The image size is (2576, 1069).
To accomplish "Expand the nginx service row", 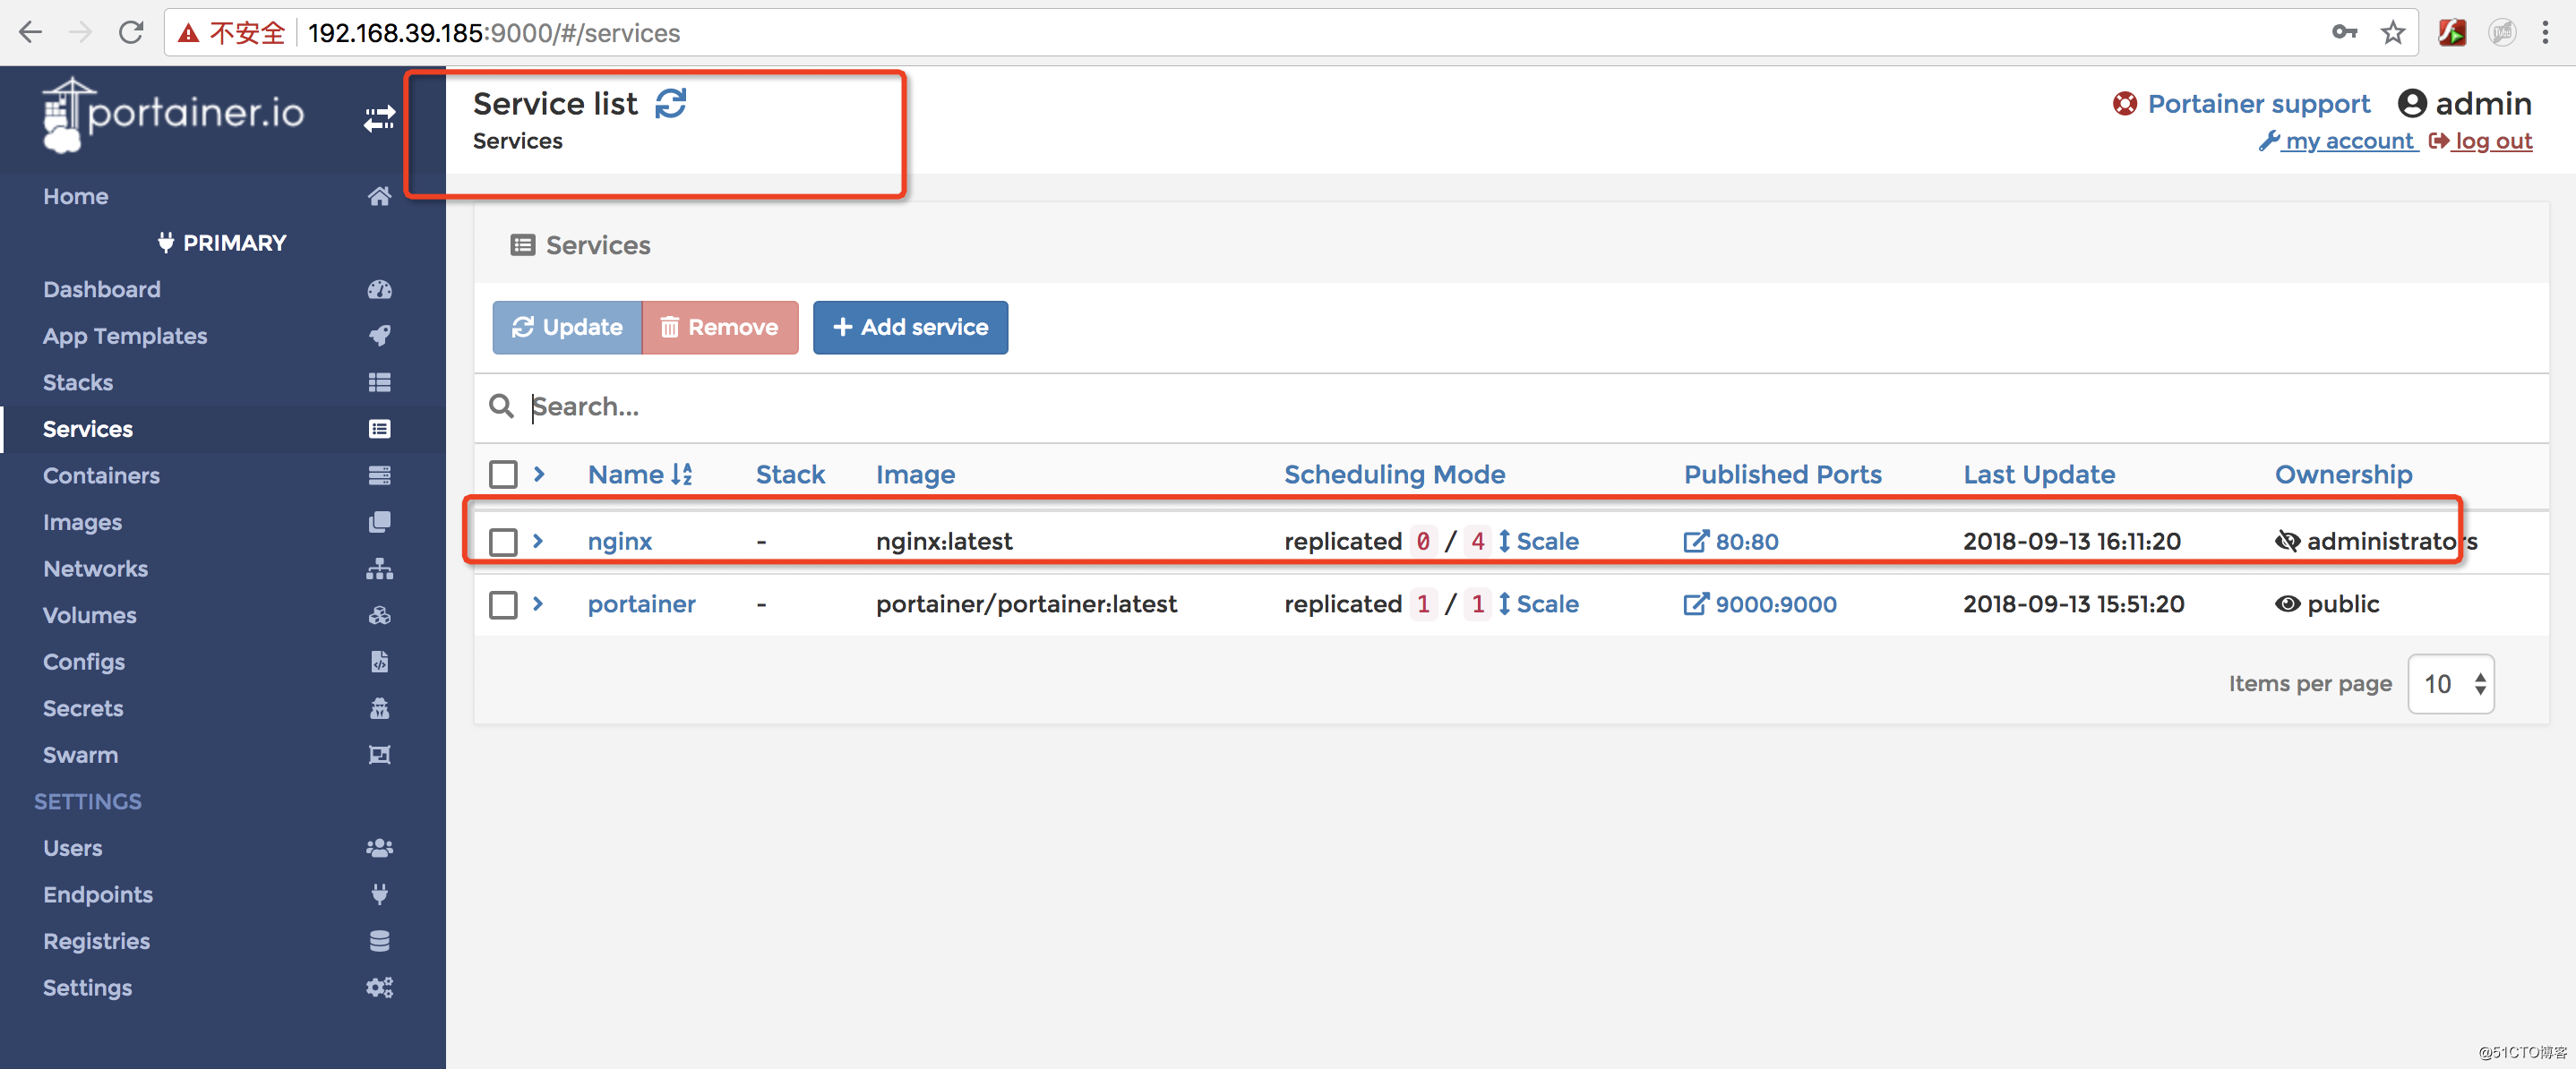I will pos(539,540).
